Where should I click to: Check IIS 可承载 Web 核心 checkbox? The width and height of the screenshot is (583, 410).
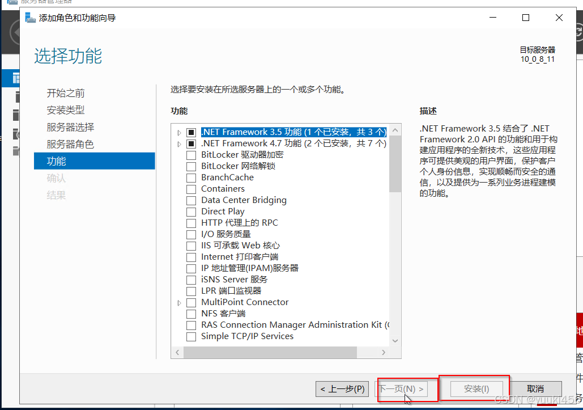(x=191, y=246)
